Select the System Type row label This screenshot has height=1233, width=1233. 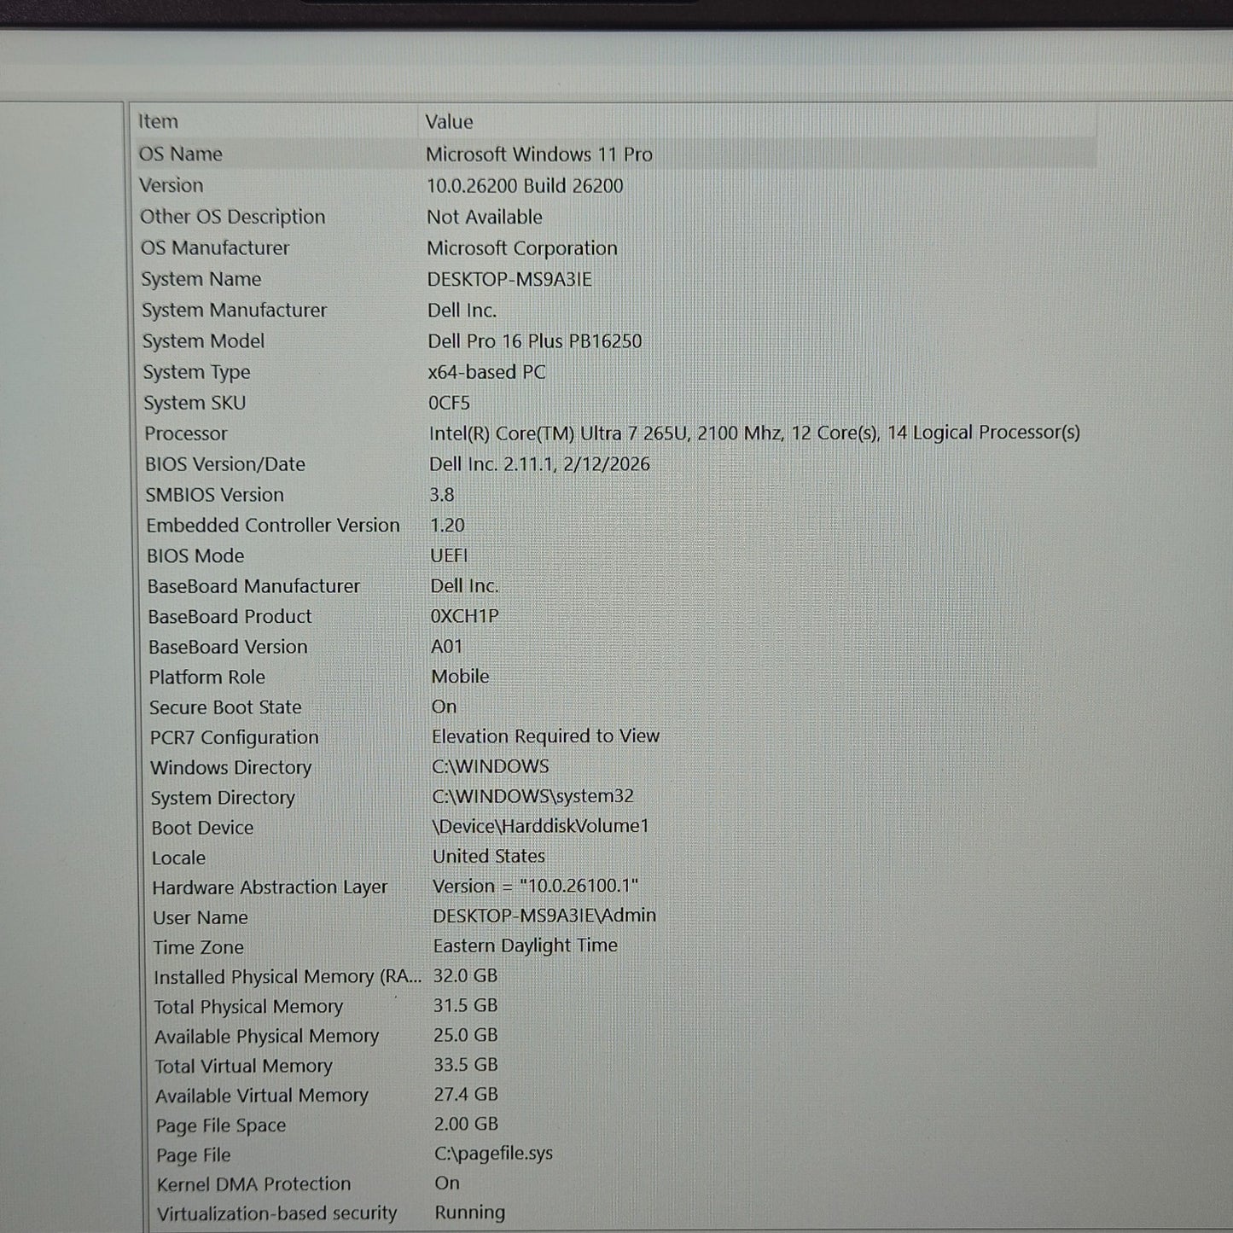196,373
